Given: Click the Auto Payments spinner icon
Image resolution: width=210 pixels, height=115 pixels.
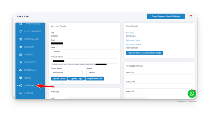Looking at the screenshot, I should [20, 31].
